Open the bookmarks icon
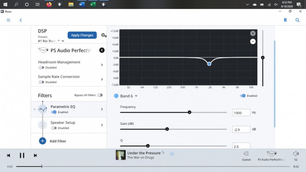The width and height of the screenshot is (306, 172). [285, 20]
